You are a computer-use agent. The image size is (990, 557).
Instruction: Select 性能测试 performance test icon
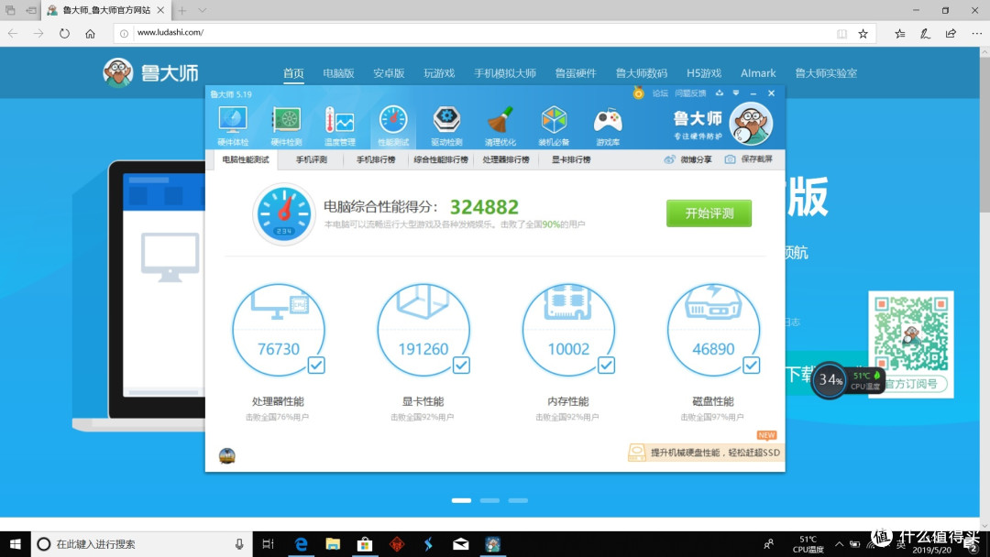(393, 126)
